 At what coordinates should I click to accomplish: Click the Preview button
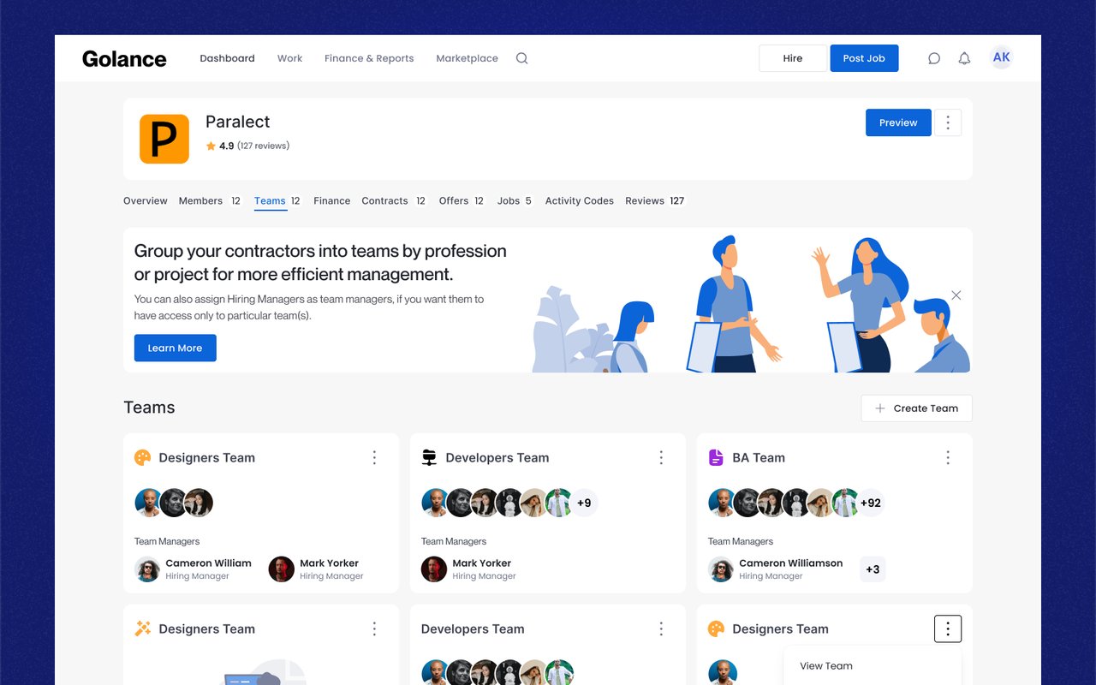898,122
